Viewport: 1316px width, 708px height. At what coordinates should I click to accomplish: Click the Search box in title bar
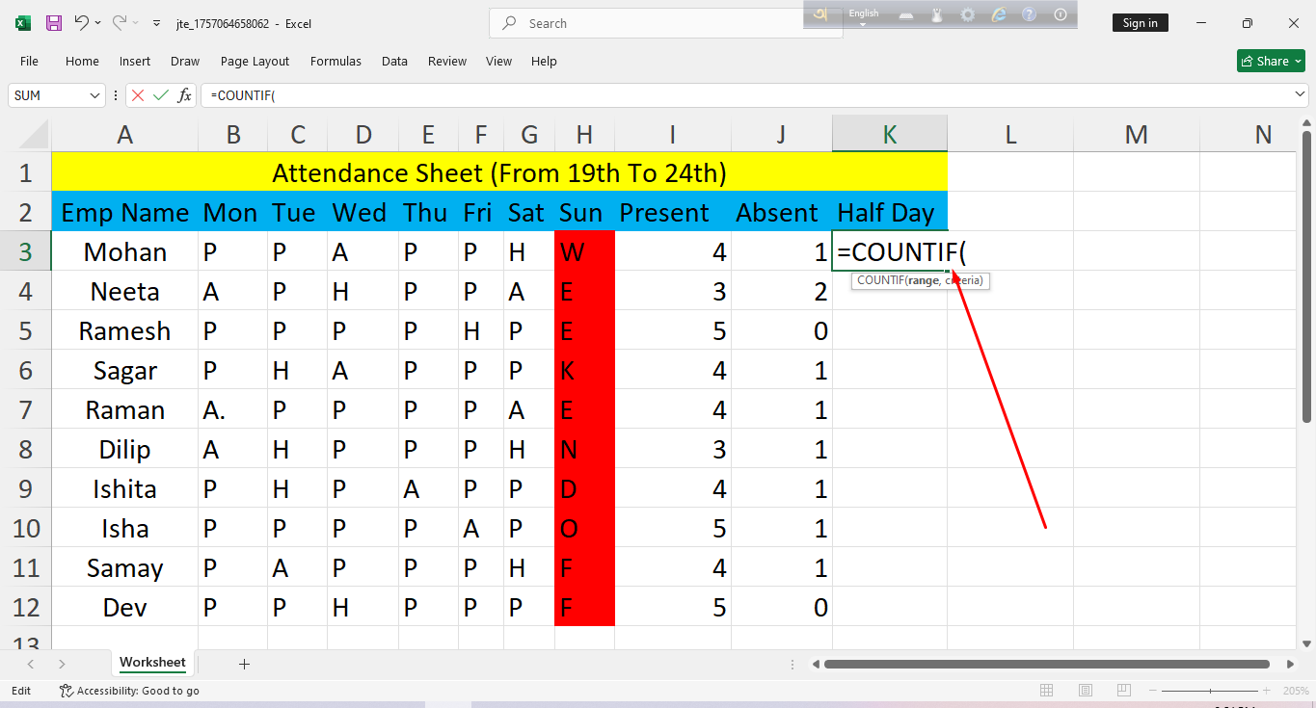665,23
